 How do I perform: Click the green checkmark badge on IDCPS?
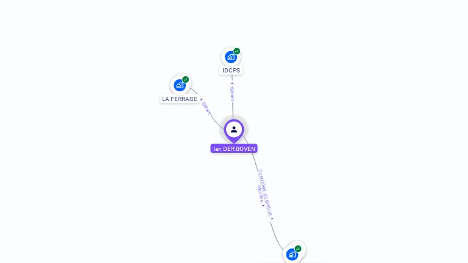[x=236, y=51]
